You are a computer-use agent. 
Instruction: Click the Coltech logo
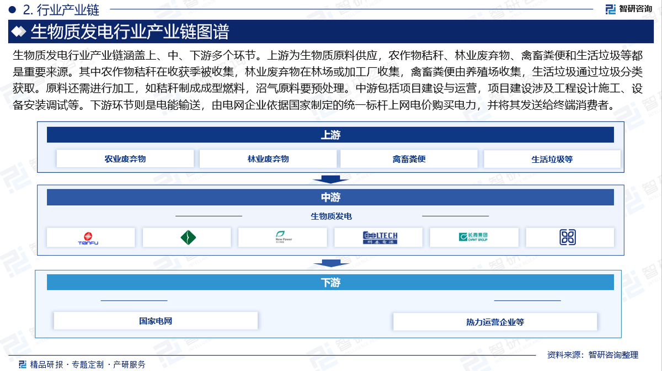point(380,237)
